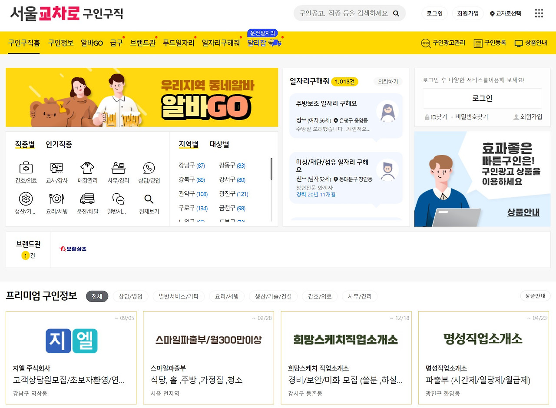The image size is (556, 408).
Task: Open the 운전/배달 truck icon
Action: tap(88, 199)
